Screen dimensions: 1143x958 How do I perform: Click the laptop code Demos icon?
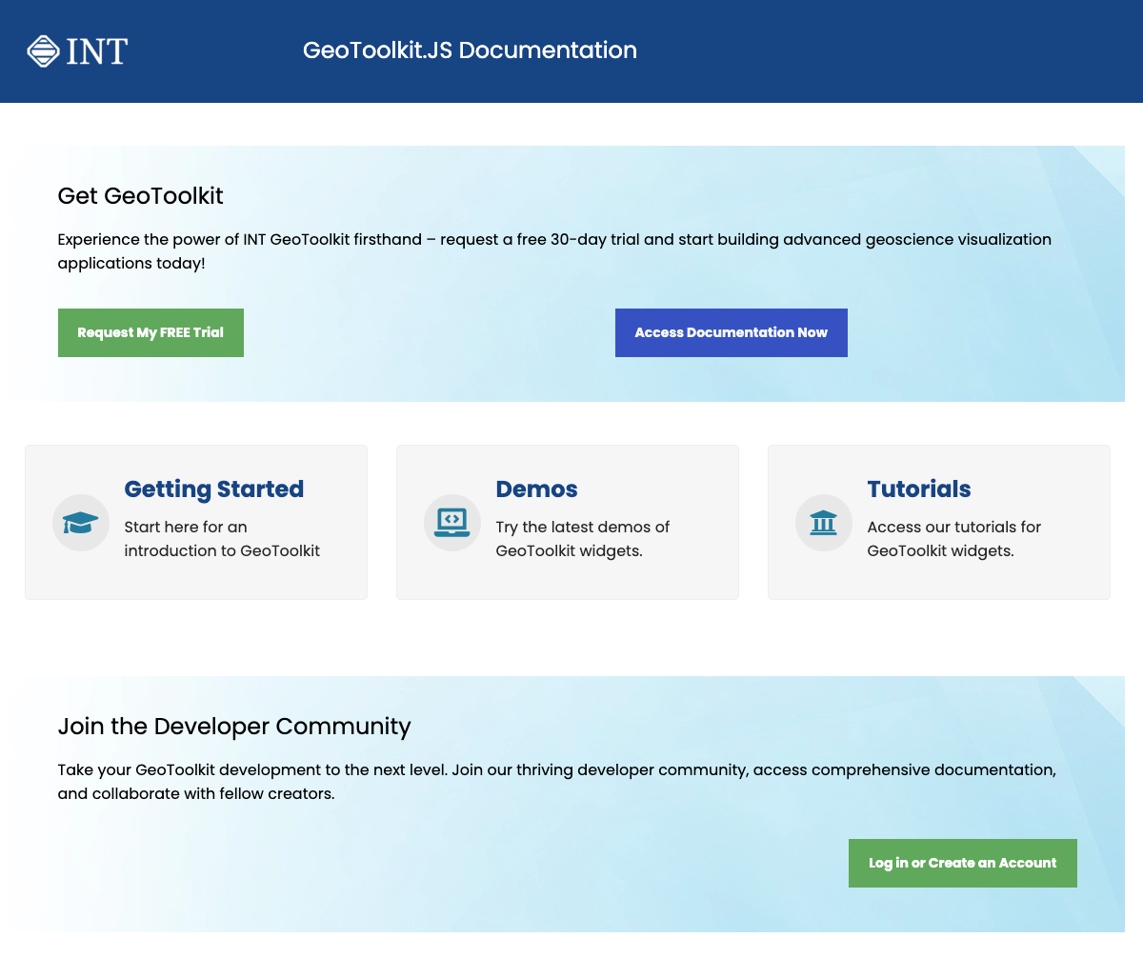tap(452, 523)
